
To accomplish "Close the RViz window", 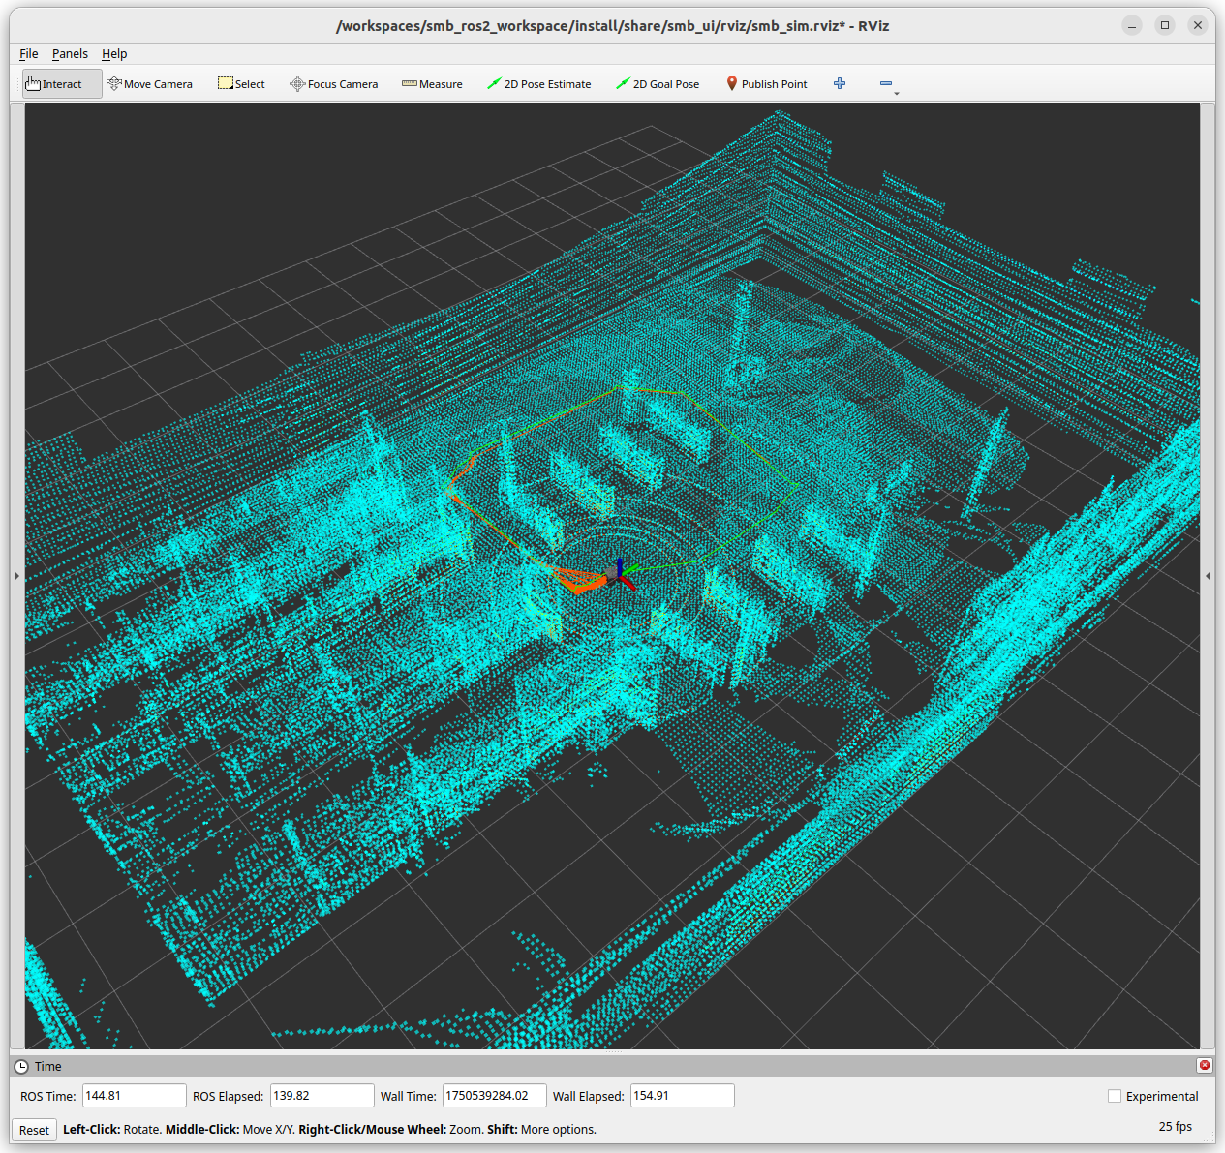I will click(x=1198, y=25).
